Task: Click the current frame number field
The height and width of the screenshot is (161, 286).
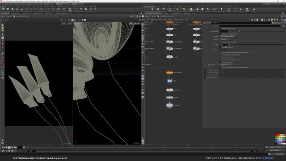Action: [20, 147]
